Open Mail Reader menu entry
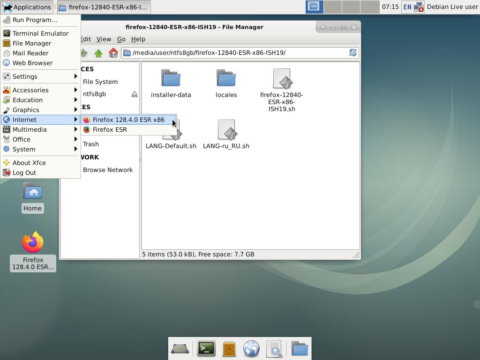Screen dimensions: 480x360 point(40,53)
